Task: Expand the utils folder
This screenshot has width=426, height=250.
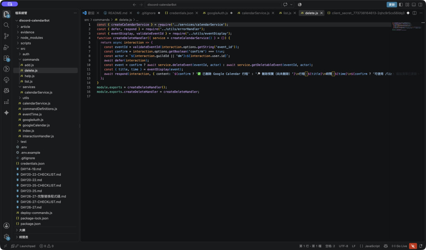Action: [26, 98]
